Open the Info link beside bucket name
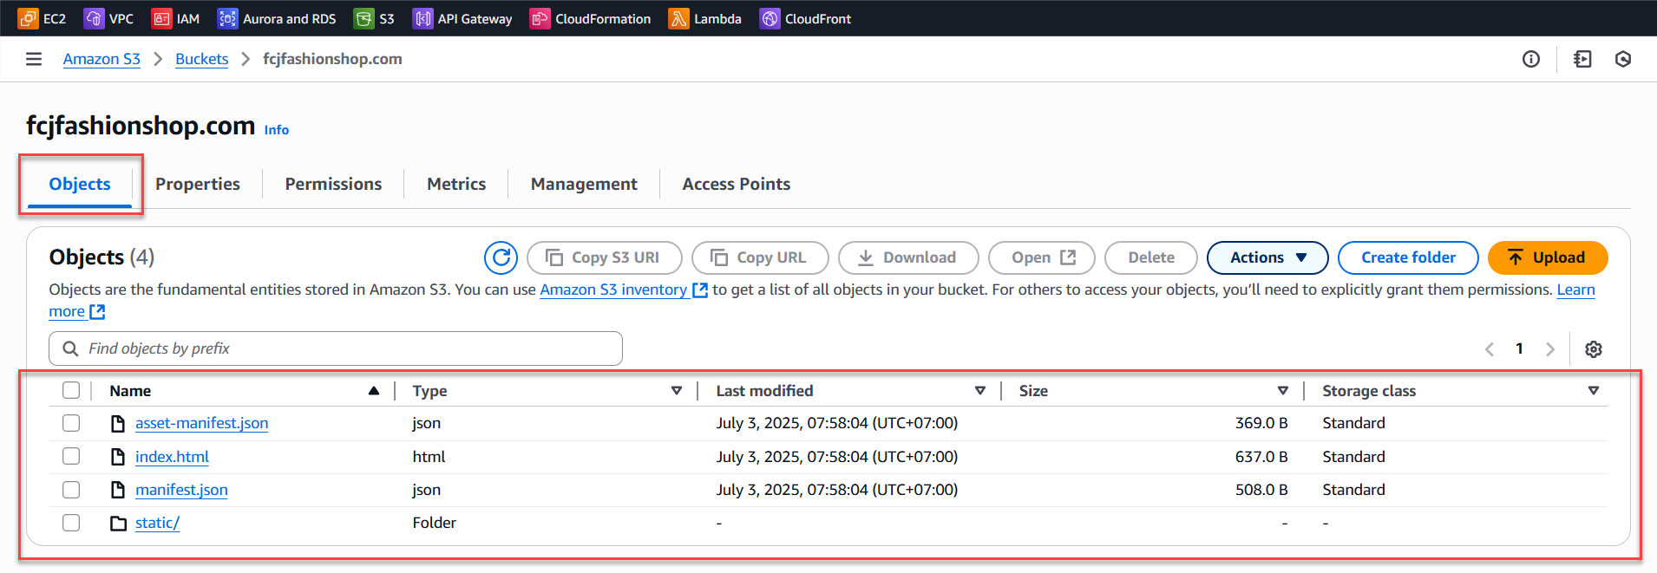 pyautogui.click(x=277, y=130)
